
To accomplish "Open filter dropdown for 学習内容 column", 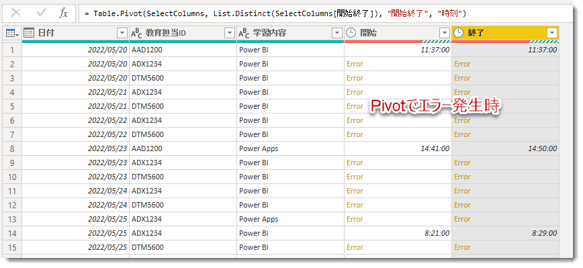I will point(337,33).
